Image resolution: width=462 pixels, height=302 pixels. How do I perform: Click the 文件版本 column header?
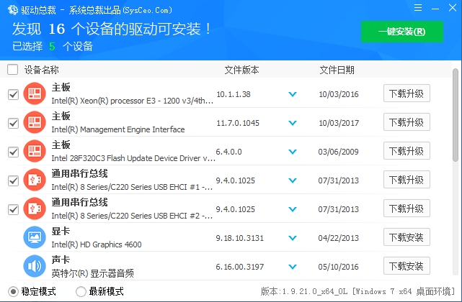tap(241, 70)
